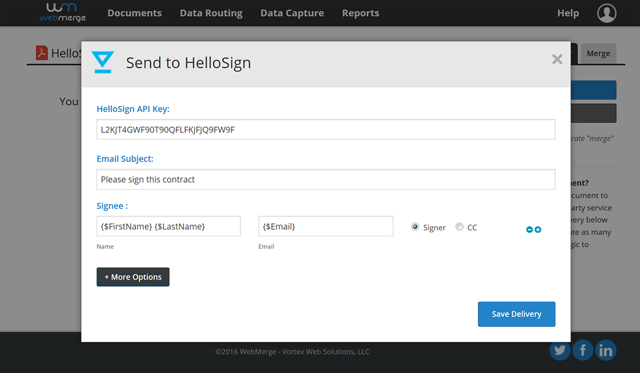Image resolution: width=640 pixels, height=373 pixels.
Task: Click the HelloSign logo icon
Action: click(x=102, y=62)
